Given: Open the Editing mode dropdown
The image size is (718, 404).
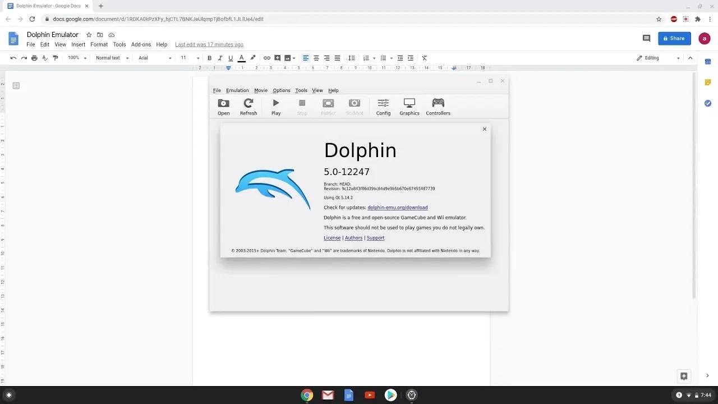Looking at the screenshot, I should (x=659, y=58).
